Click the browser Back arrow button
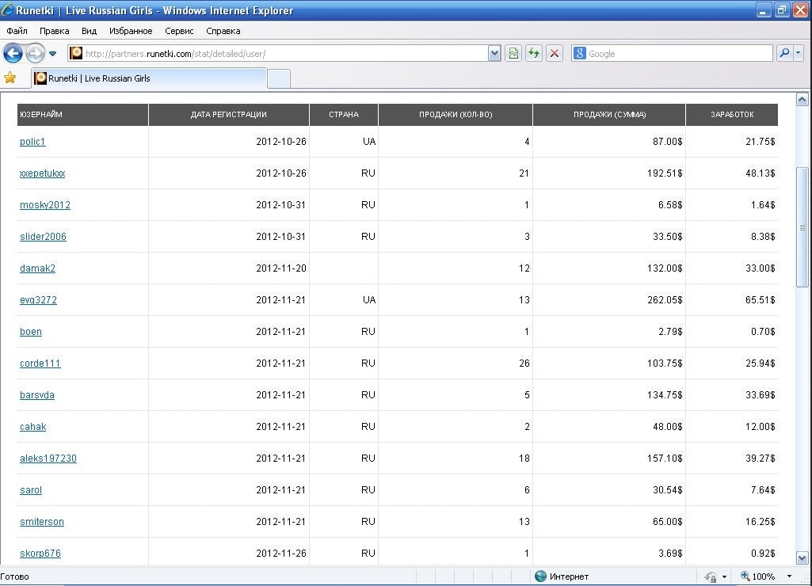The image size is (812, 586). point(13,53)
